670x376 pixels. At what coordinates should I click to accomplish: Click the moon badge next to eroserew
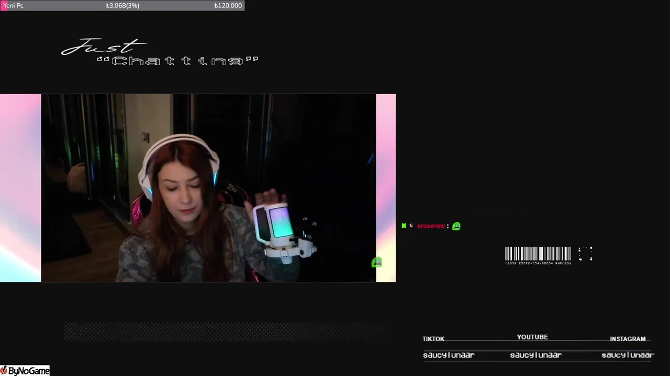click(411, 226)
